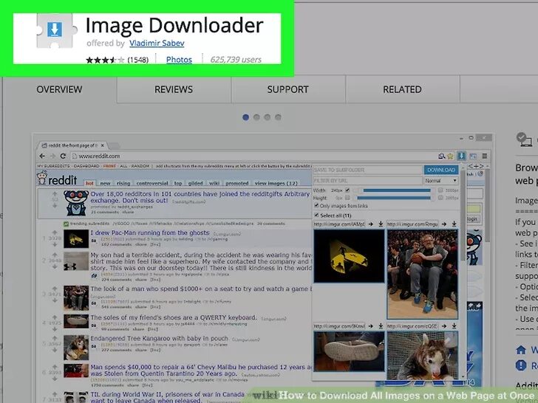
Task: Select the shoe sole thumbnail in the popup
Action: click(x=349, y=351)
